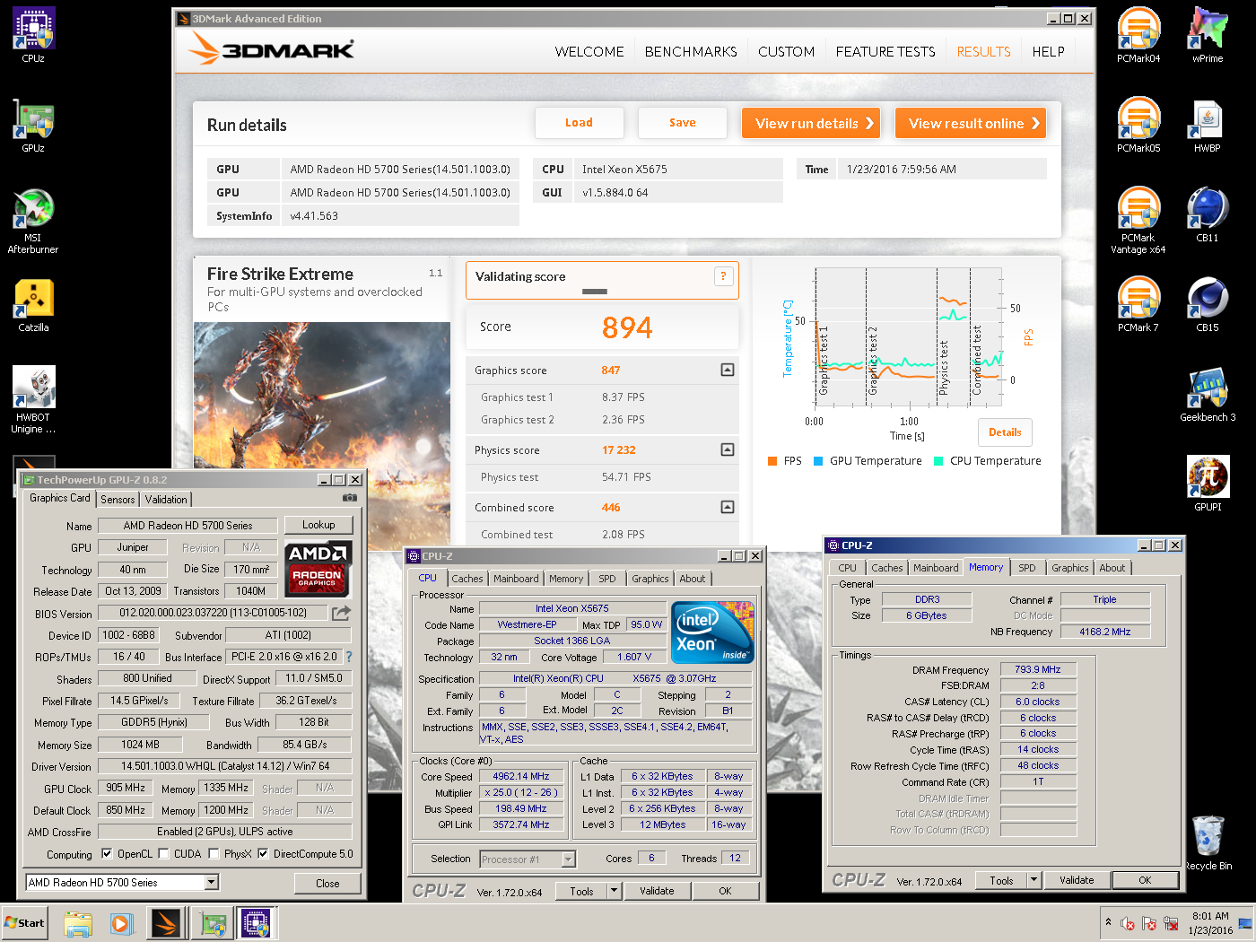The height and width of the screenshot is (942, 1256).
Task: Open SPD tab in CPU-Z Memory window
Action: [1027, 568]
